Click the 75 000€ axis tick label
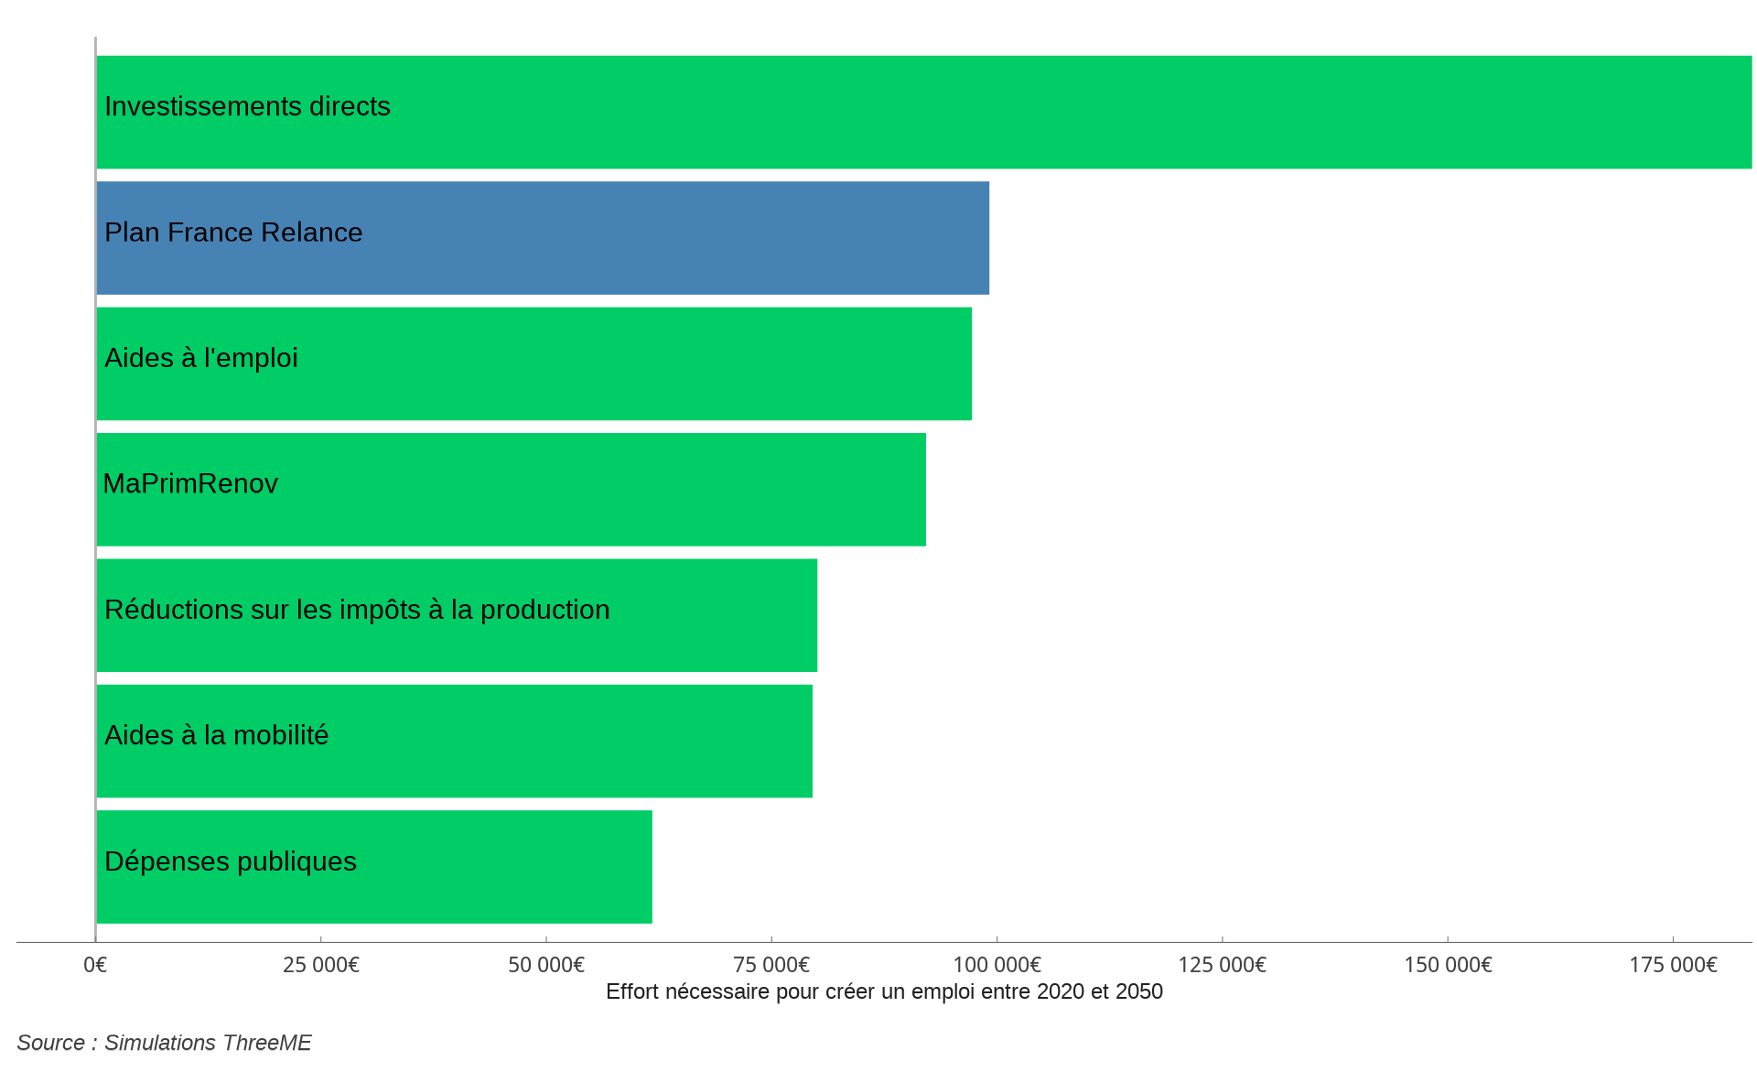The height and width of the screenshot is (1072, 1757). click(x=771, y=965)
